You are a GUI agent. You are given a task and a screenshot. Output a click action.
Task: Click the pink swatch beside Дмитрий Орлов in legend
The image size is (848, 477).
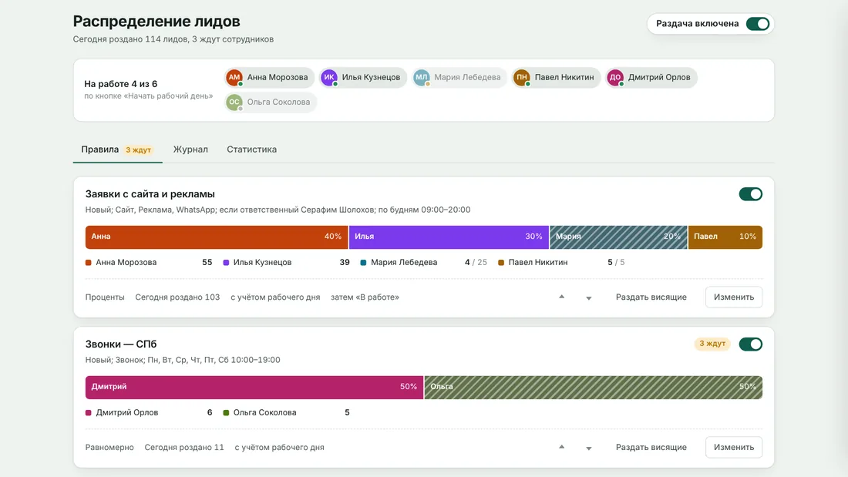click(88, 412)
